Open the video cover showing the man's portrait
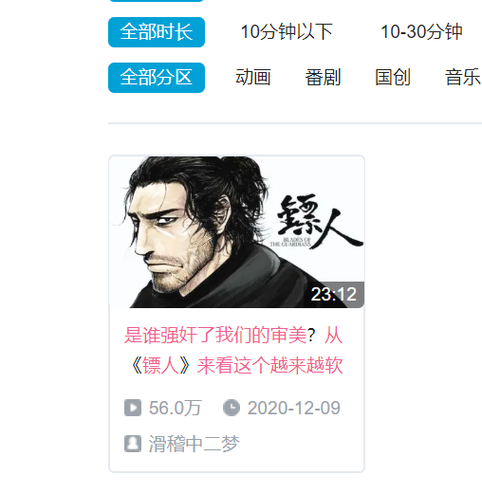 tap(236, 231)
